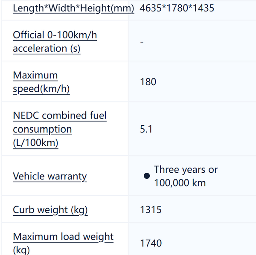This screenshot has height=255, width=256.
Task: Click the (kg) unit under Maximum load
Action: [x=21, y=250]
